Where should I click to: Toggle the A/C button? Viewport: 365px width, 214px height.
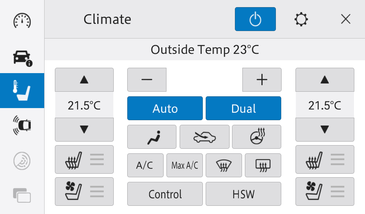coord(145,165)
